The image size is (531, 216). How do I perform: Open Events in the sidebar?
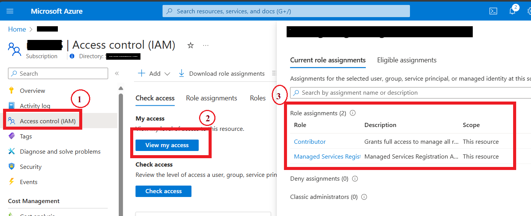tap(29, 182)
